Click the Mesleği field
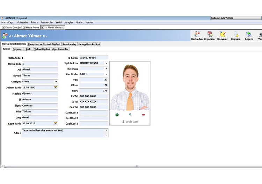Viewport: 262px width, 184px height. (40, 94)
